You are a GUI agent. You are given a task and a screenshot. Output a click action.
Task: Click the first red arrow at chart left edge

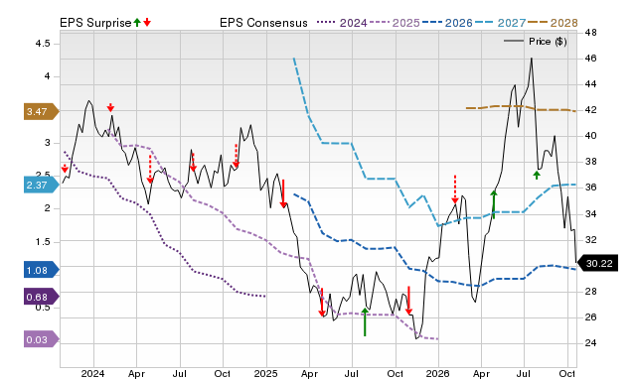[65, 169]
